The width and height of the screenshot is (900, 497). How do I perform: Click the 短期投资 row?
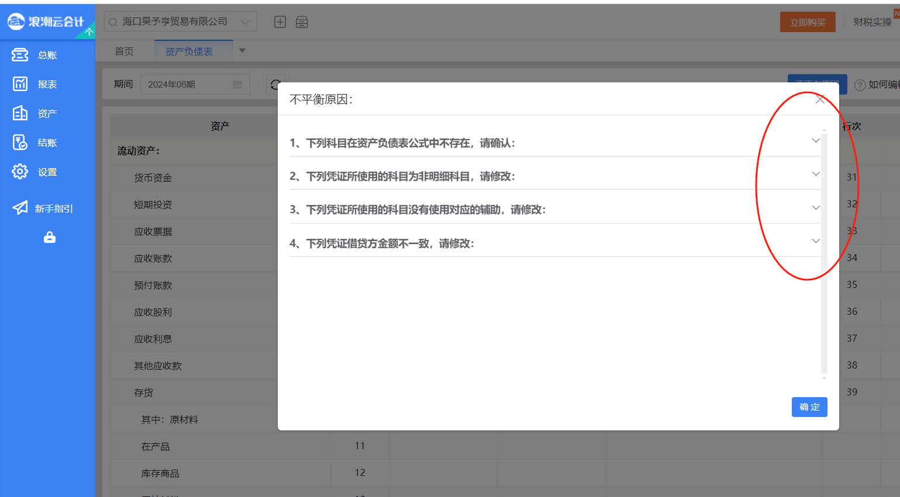point(153,204)
